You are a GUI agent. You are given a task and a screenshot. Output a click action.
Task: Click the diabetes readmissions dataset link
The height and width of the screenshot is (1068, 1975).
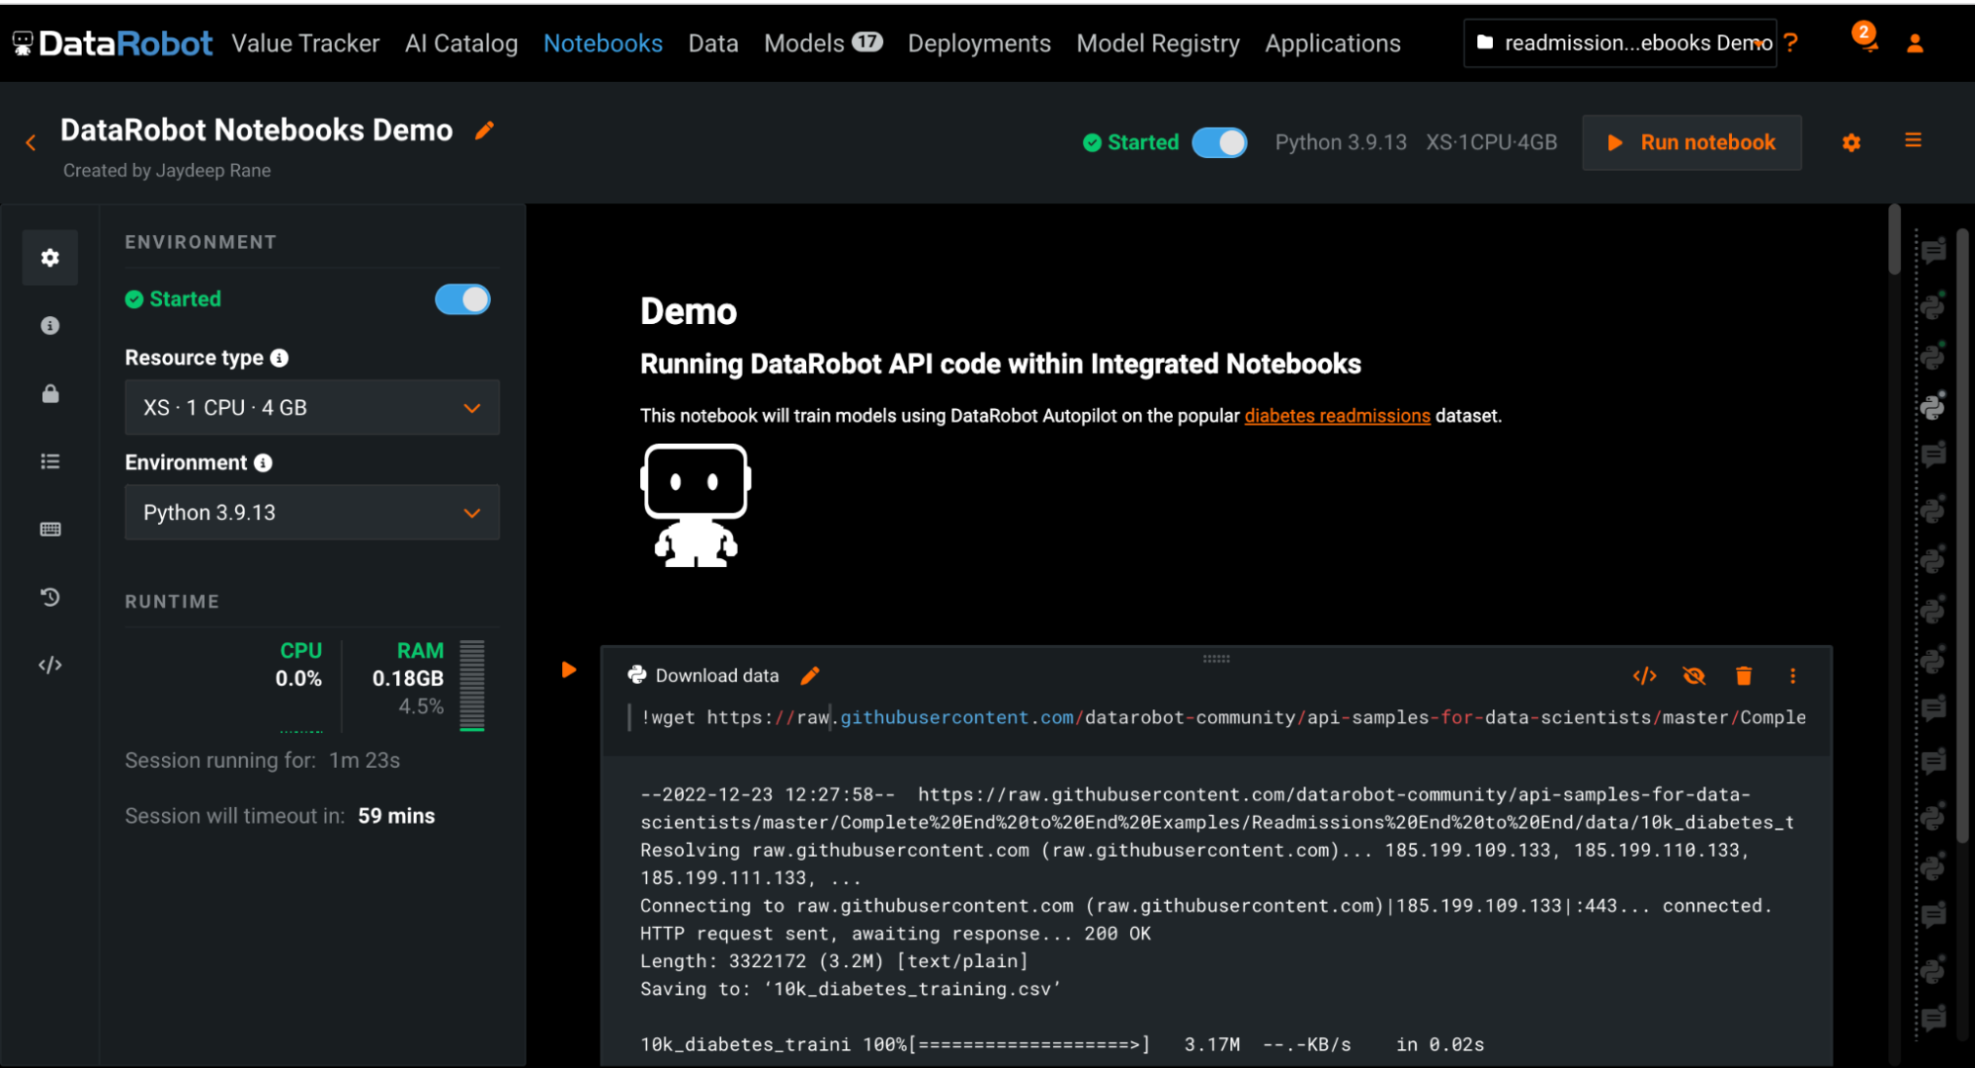coord(1338,416)
